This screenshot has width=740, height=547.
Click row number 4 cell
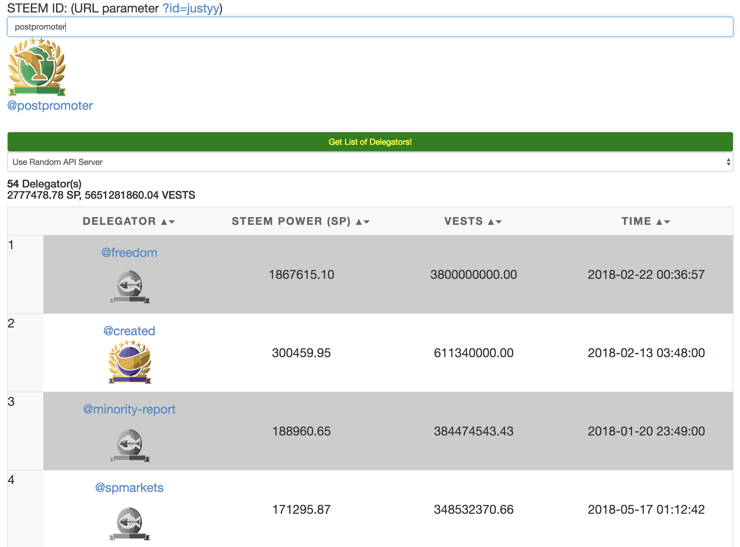[x=26, y=509]
